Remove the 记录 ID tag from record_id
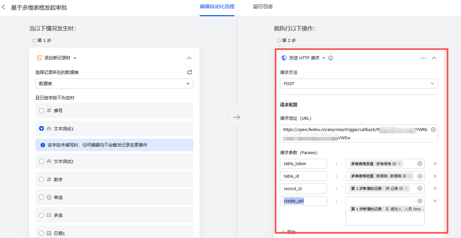 pos(406,188)
